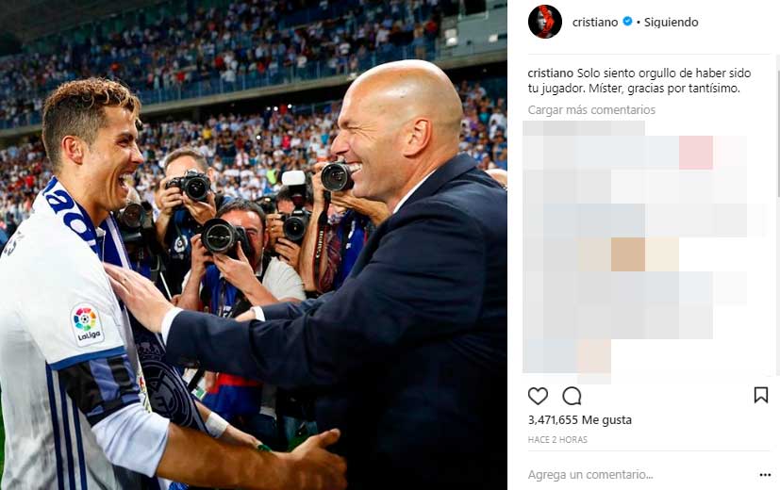Screen dimensions: 780x490
Task: Click the main post photo
Action: point(253,245)
